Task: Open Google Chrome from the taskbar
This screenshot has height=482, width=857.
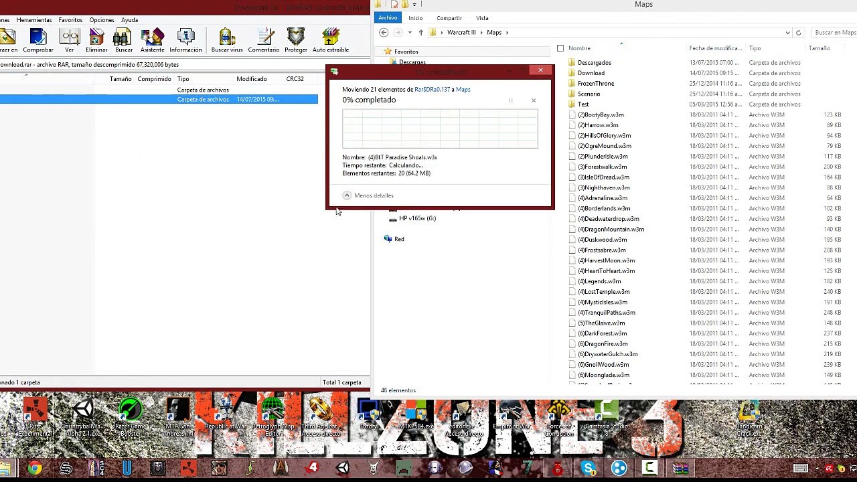Action: click(35, 469)
